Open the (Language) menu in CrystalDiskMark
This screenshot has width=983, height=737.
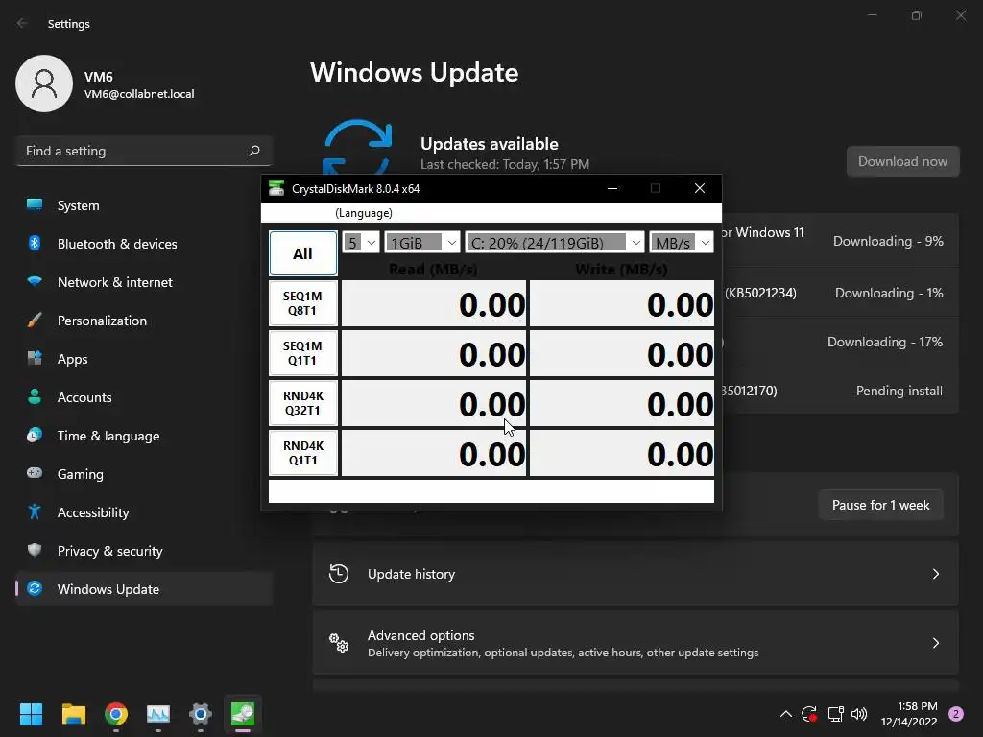tap(364, 213)
